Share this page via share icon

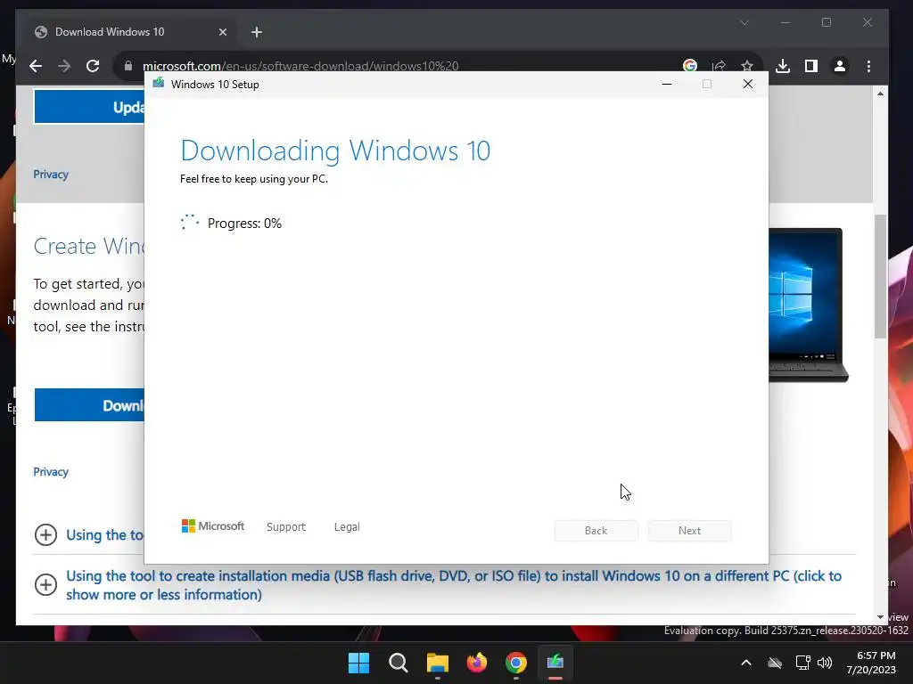(x=719, y=66)
